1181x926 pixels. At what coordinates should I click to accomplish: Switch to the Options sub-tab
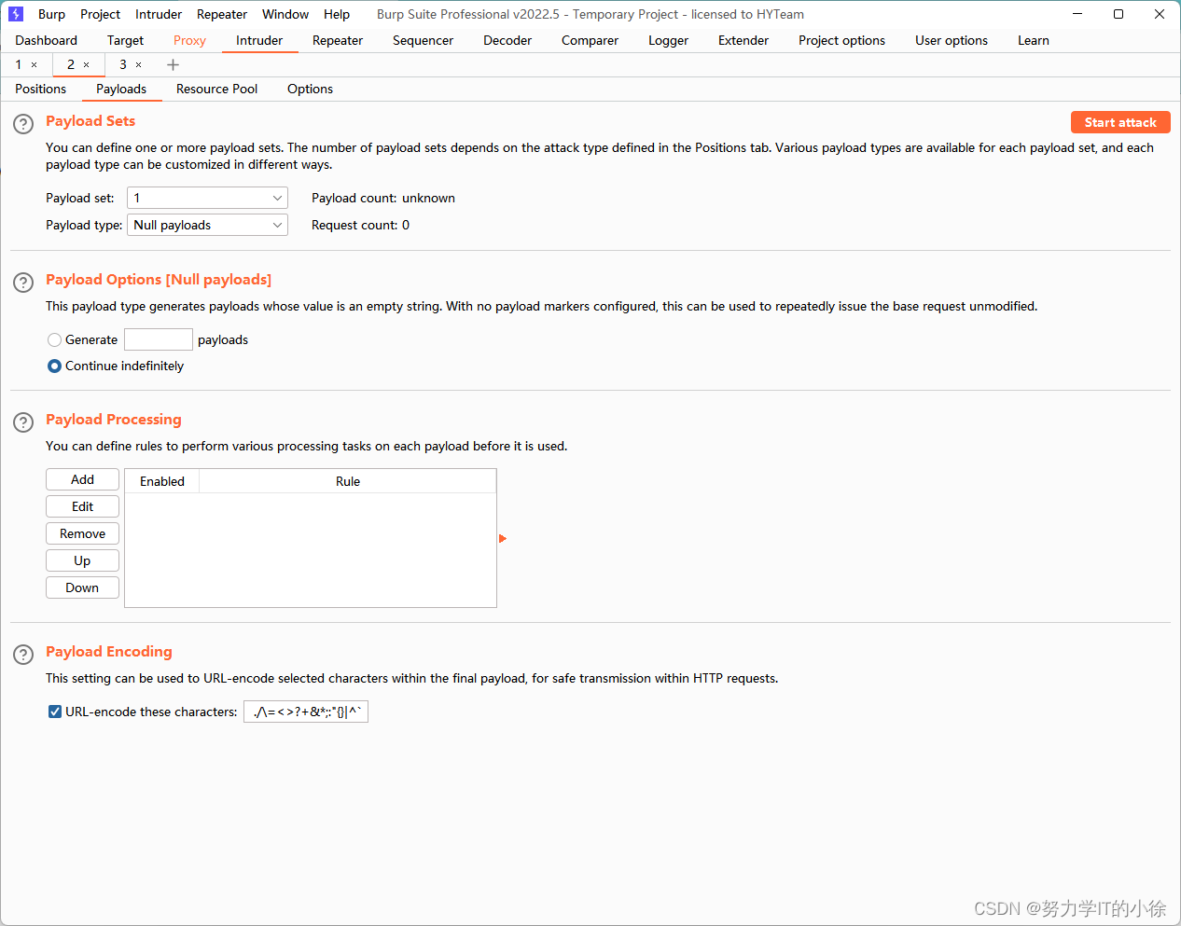click(x=310, y=89)
